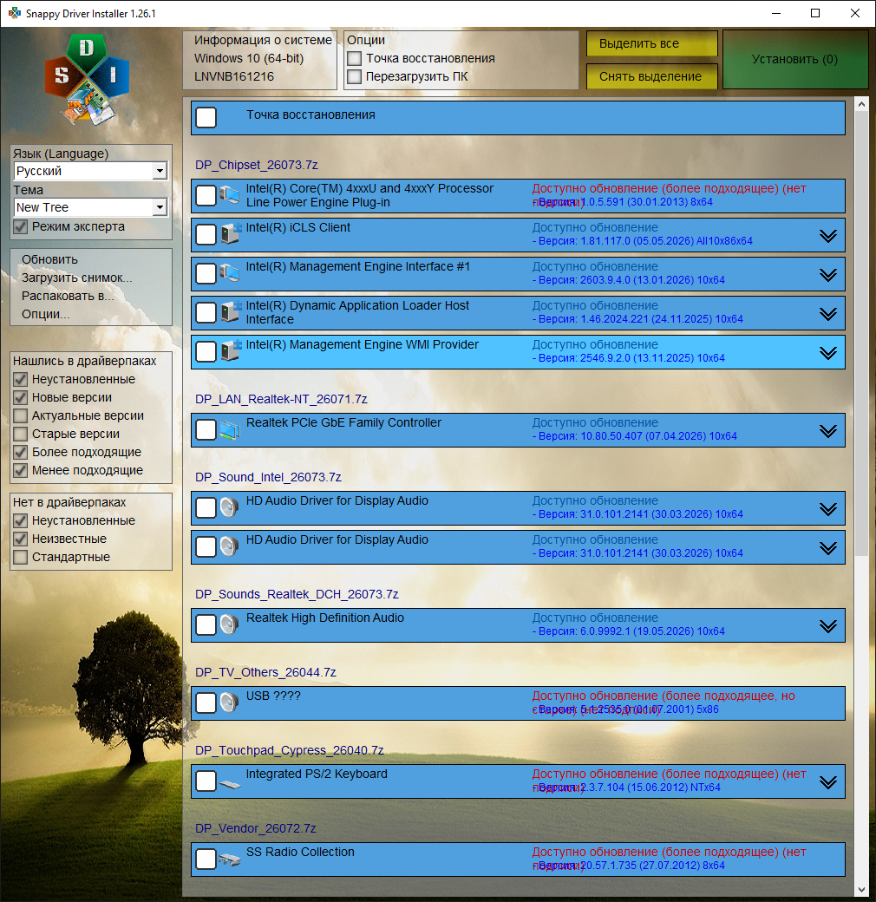876x902 pixels.
Task: Open 'Опции...' in the left menu
Action: pyautogui.click(x=45, y=314)
